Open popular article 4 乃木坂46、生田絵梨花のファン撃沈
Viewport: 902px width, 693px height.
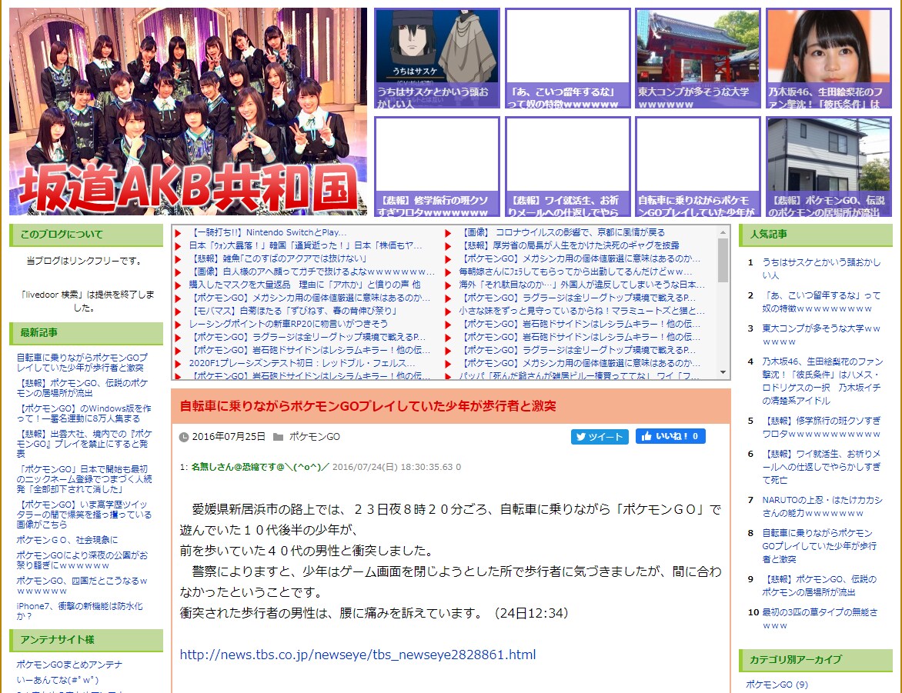click(822, 381)
